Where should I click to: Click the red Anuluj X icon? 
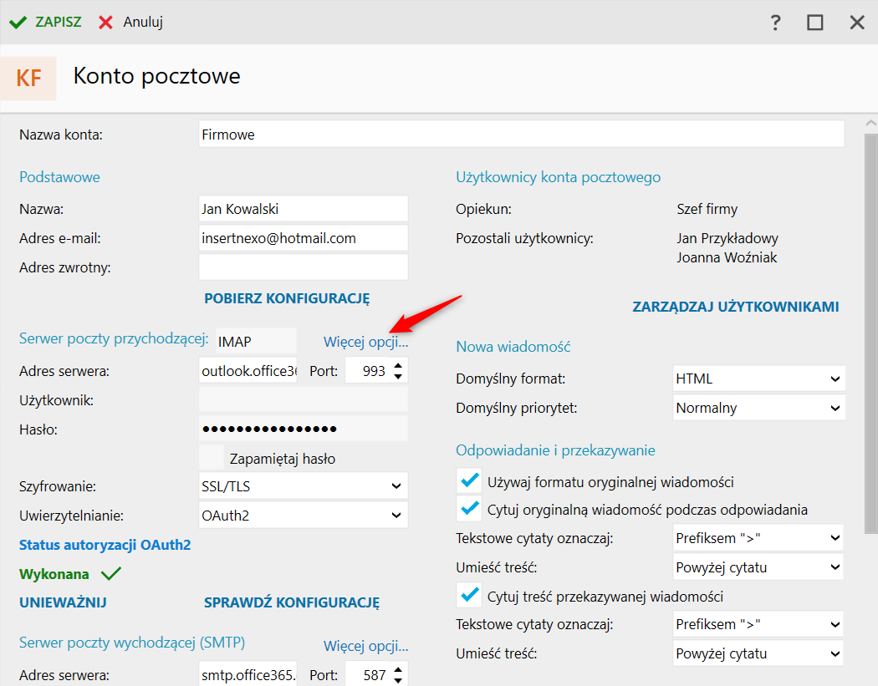click(105, 23)
